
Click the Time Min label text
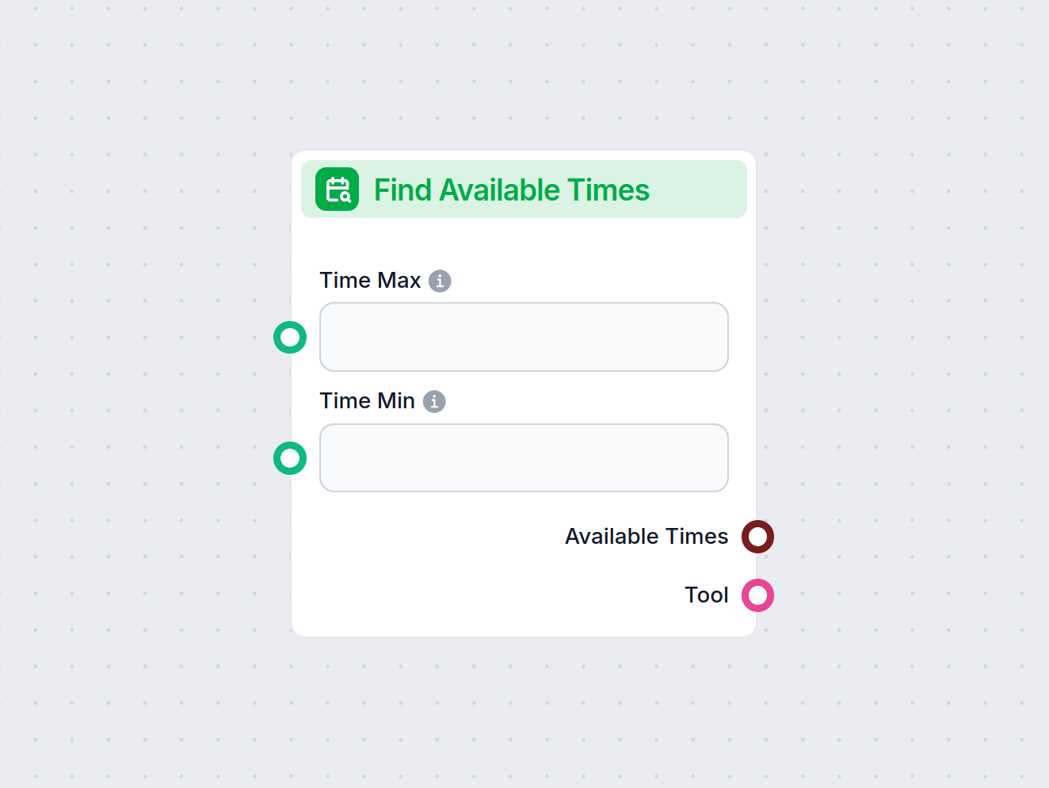(x=367, y=401)
